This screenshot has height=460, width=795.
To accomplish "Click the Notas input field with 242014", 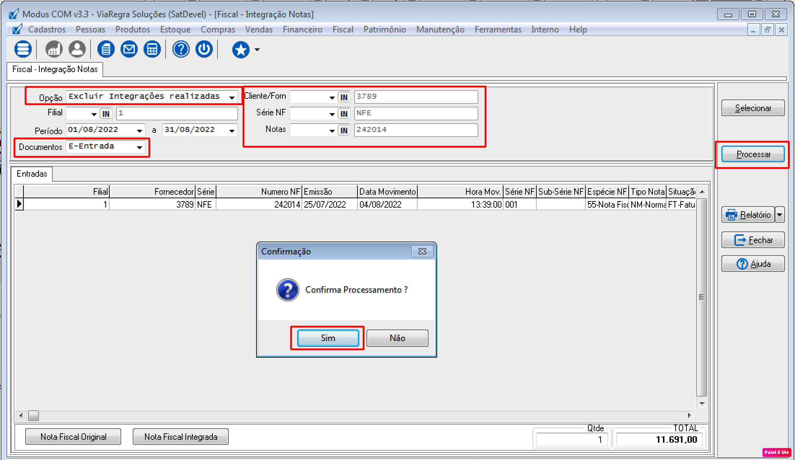I will point(416,130).
